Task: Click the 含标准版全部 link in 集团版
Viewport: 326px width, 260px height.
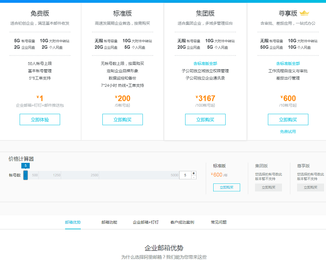Action: coord(205,64)
